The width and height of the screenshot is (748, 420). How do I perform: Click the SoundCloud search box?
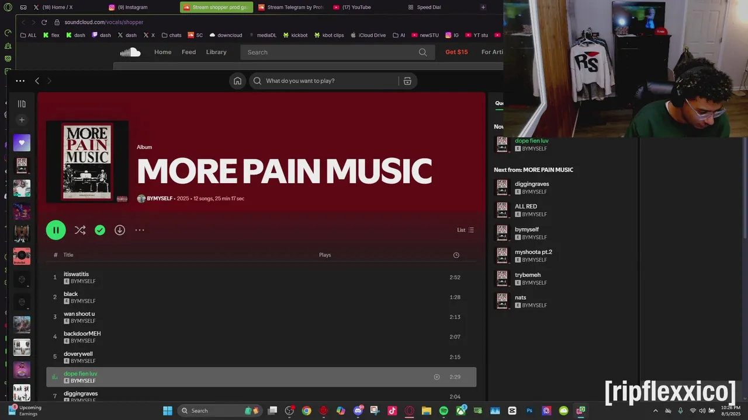coord(337,52)
